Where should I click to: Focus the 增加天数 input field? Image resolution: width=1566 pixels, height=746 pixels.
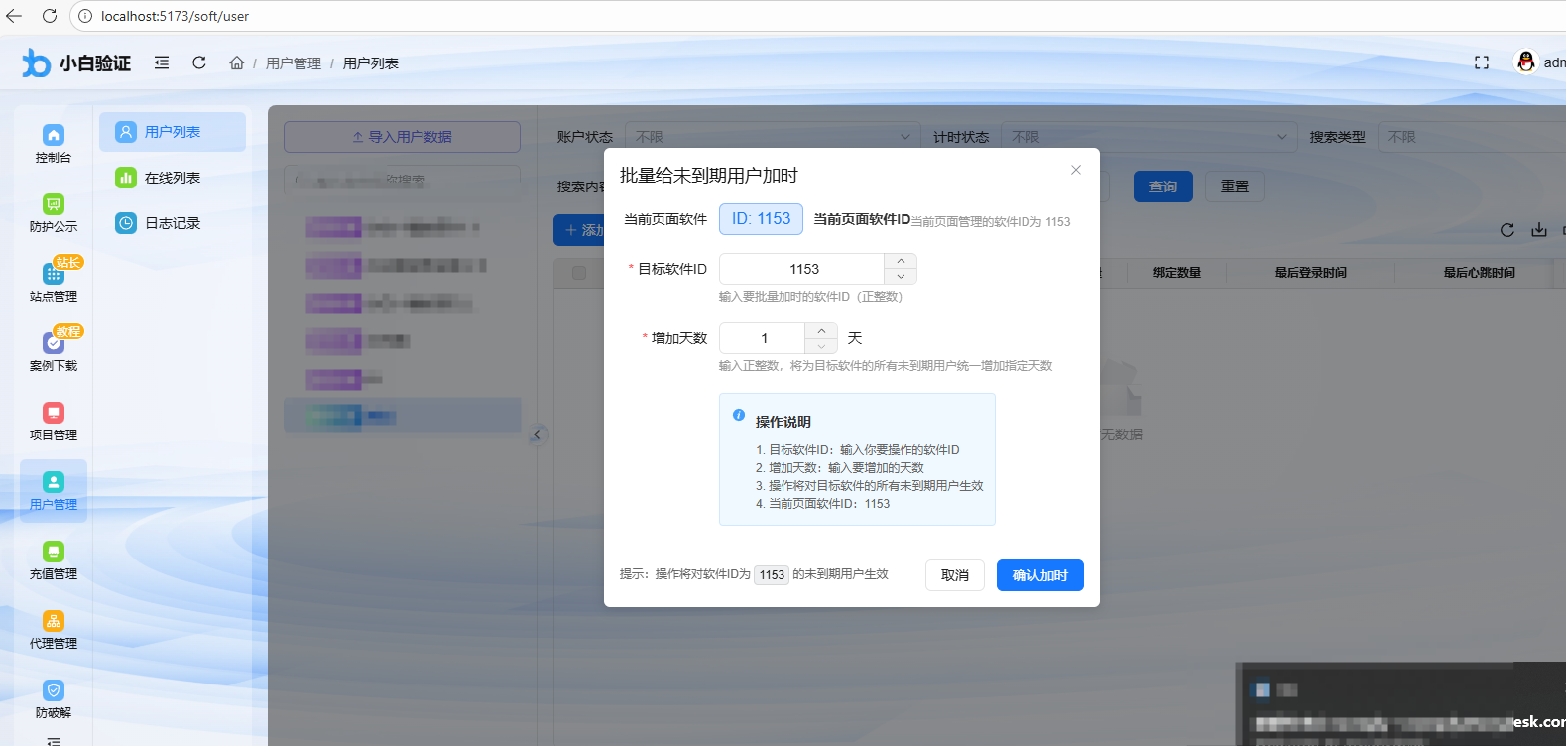coord(762,338)
